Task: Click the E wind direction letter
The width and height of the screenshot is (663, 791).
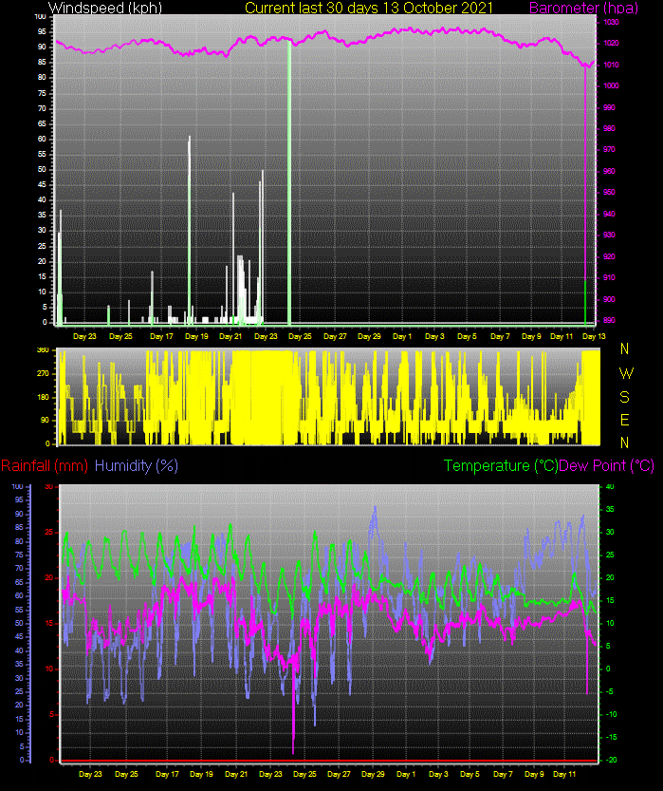Action: pos(625,419)
